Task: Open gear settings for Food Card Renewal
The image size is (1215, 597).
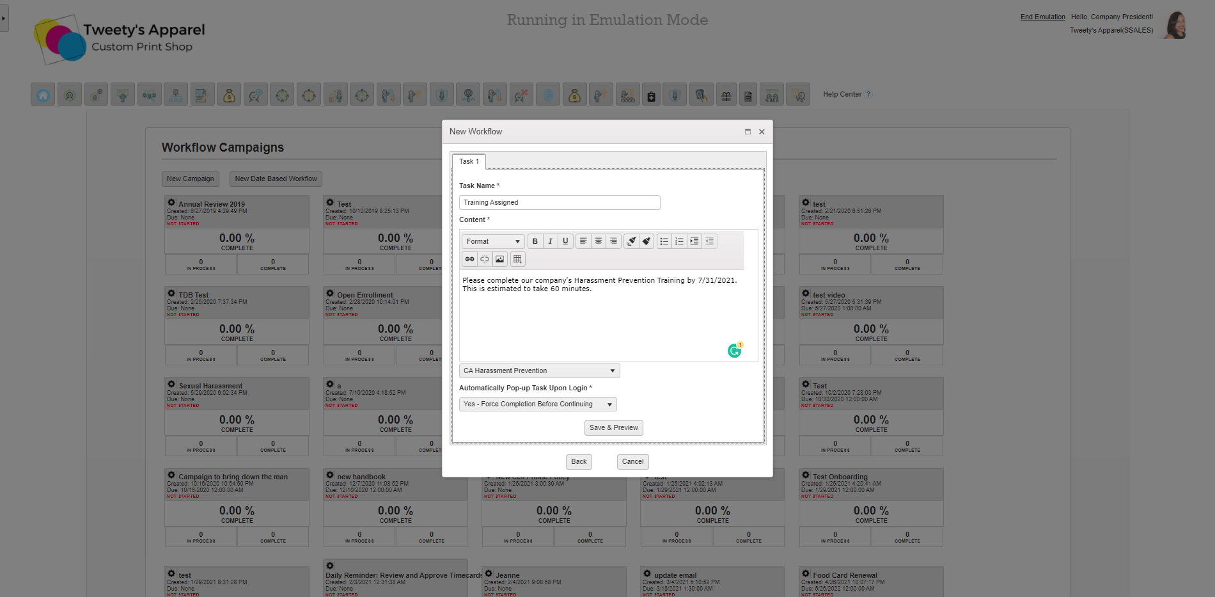Action: pyautogui.click(x=806, y=574)
